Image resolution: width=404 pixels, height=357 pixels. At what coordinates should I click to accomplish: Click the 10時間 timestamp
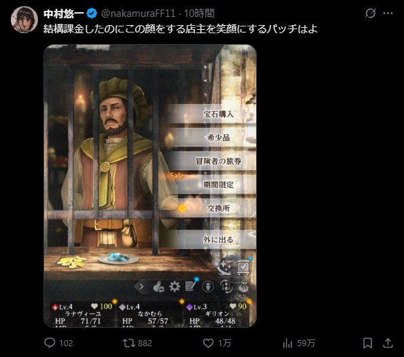(199, 14)
